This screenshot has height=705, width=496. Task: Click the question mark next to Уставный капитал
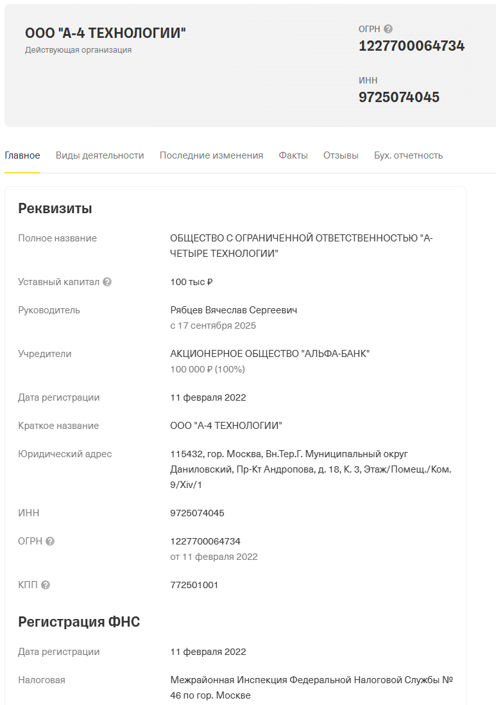coord(107,282)
